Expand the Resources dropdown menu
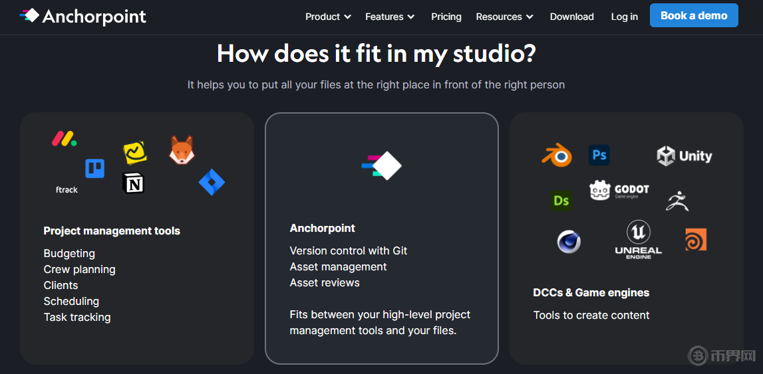 [x=504, y=17]
